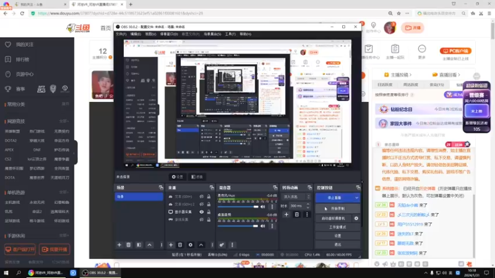Select the highlighted scene in Scenes list
Viewport: 495px width, 278px height.
click(x=139, y=196)
